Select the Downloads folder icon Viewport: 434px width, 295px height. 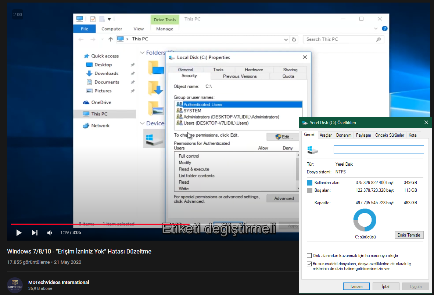pyautogui.click(x=155, y=88)
